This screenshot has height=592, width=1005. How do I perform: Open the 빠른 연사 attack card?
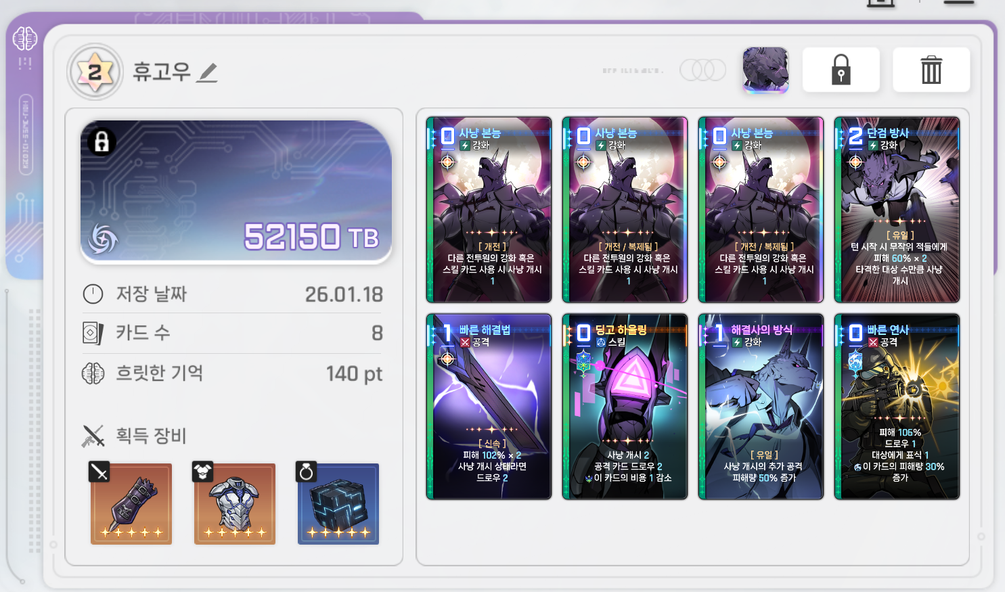(897, 407)
